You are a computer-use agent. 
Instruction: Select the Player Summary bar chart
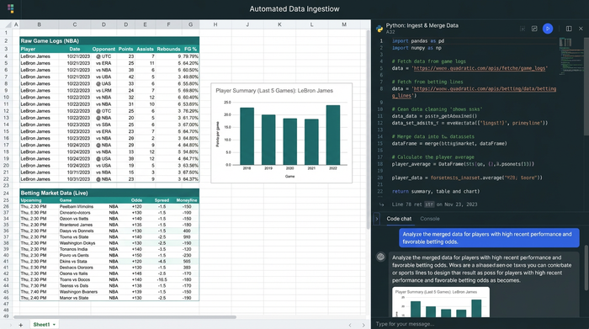point(281,133)
